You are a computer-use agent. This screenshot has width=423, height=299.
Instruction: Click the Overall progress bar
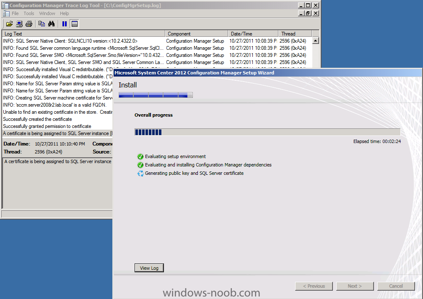click(x=267, y=132)
